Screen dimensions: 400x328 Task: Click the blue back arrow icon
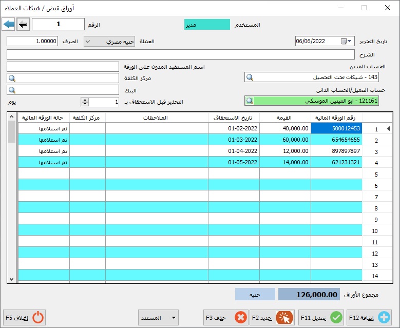point(9,24)
